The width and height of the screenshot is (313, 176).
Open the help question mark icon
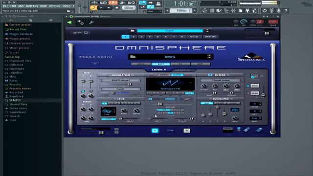coord(286,11)
